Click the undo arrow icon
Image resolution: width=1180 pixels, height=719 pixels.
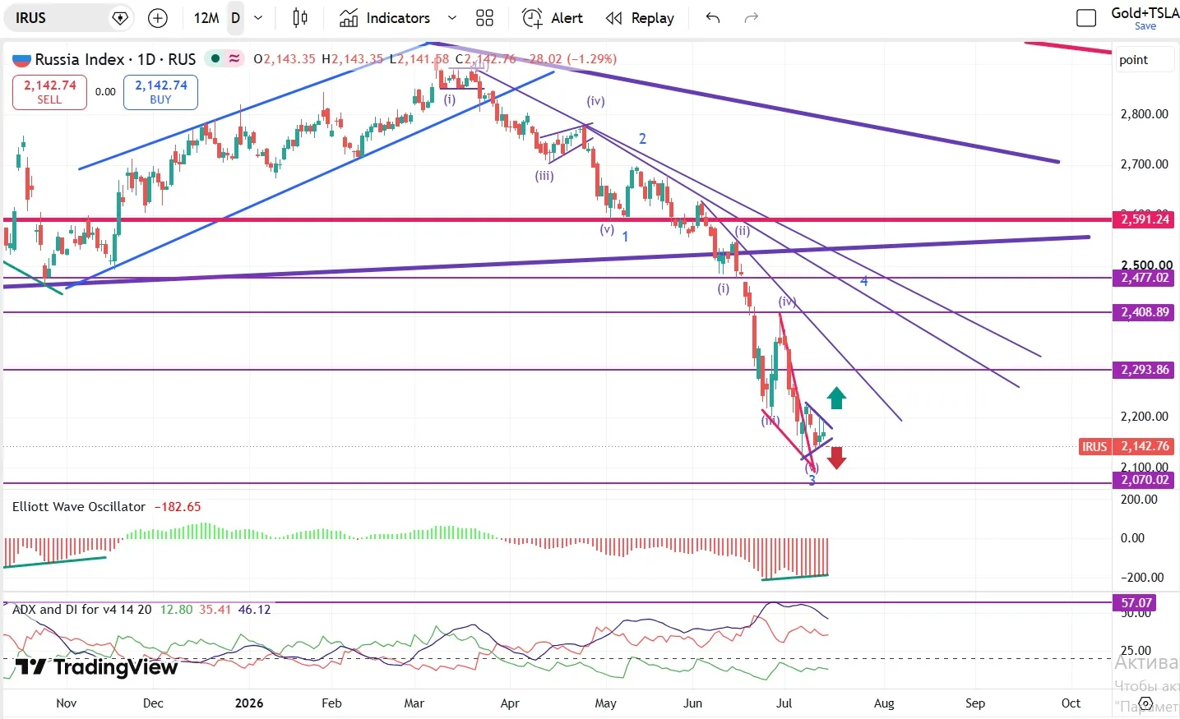(713, 18)
